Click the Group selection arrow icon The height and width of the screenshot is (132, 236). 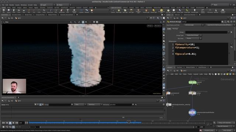tap(232, 32)
